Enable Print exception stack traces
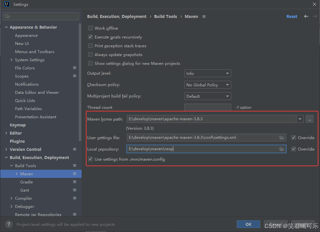The width and height of the screenshot is (320, 232). click(x=90, y=46)
